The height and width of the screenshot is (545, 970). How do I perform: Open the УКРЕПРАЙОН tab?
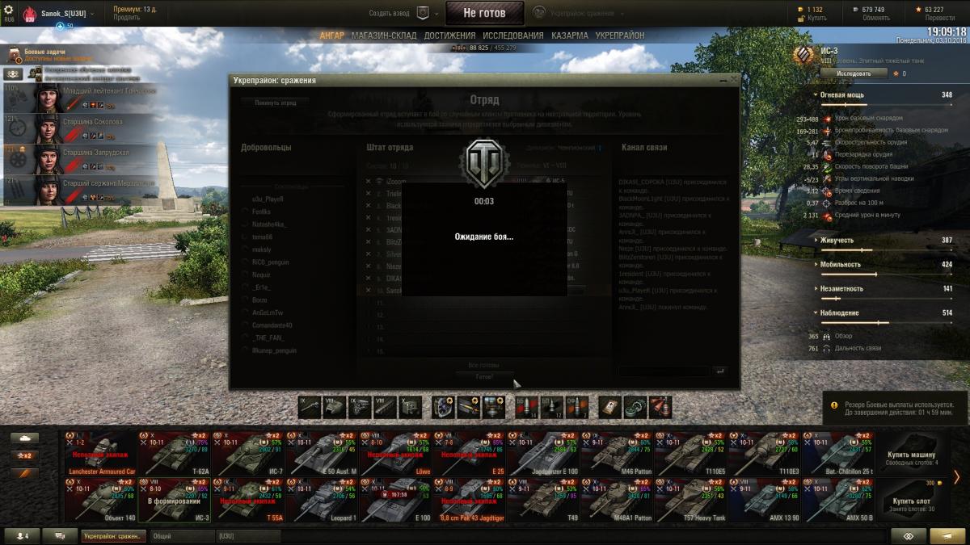620,36
